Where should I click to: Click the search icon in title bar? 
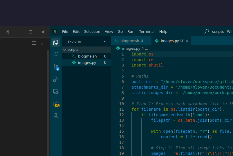pyautogui.click(x=207, y=31)
